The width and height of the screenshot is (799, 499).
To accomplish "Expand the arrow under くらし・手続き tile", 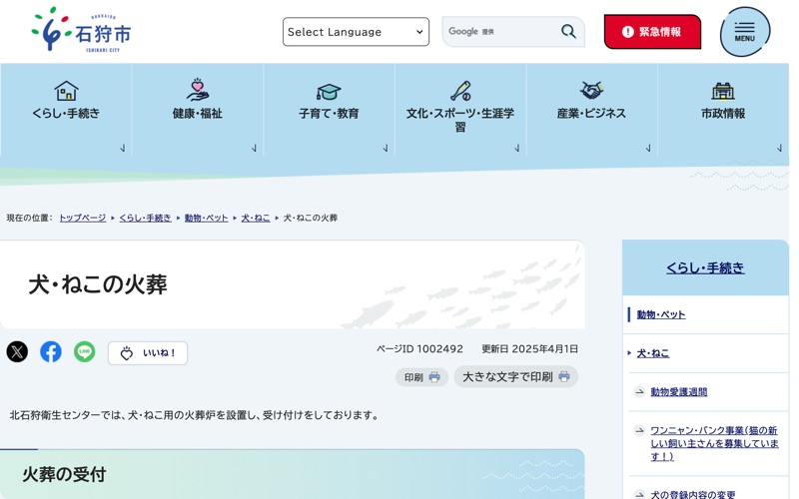I will point(122,148).
